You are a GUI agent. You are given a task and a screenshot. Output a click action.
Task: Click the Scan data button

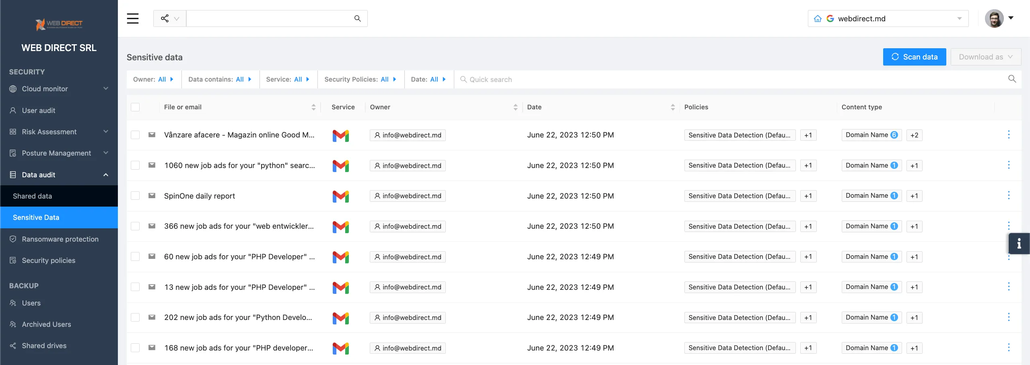(x=914, y=57)
